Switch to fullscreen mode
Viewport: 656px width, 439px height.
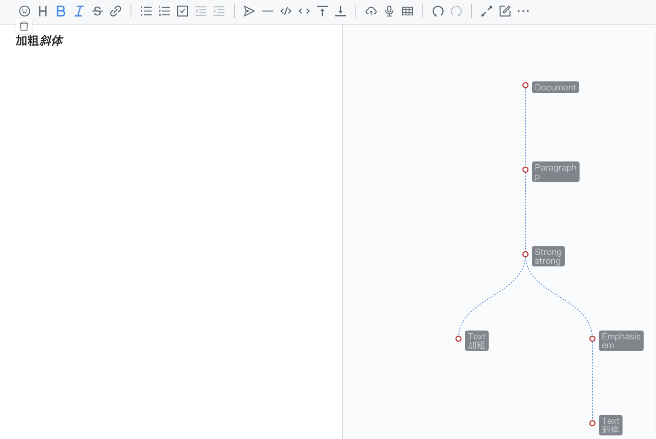486,11
